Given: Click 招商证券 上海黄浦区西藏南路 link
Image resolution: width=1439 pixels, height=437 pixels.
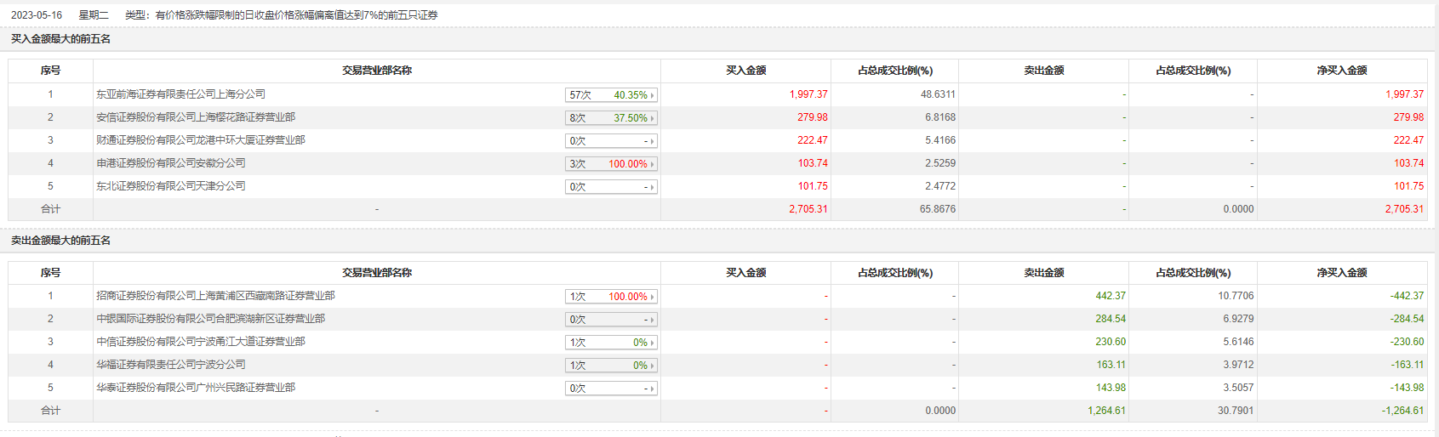Looking at the screenshot, I should (215, 296).
